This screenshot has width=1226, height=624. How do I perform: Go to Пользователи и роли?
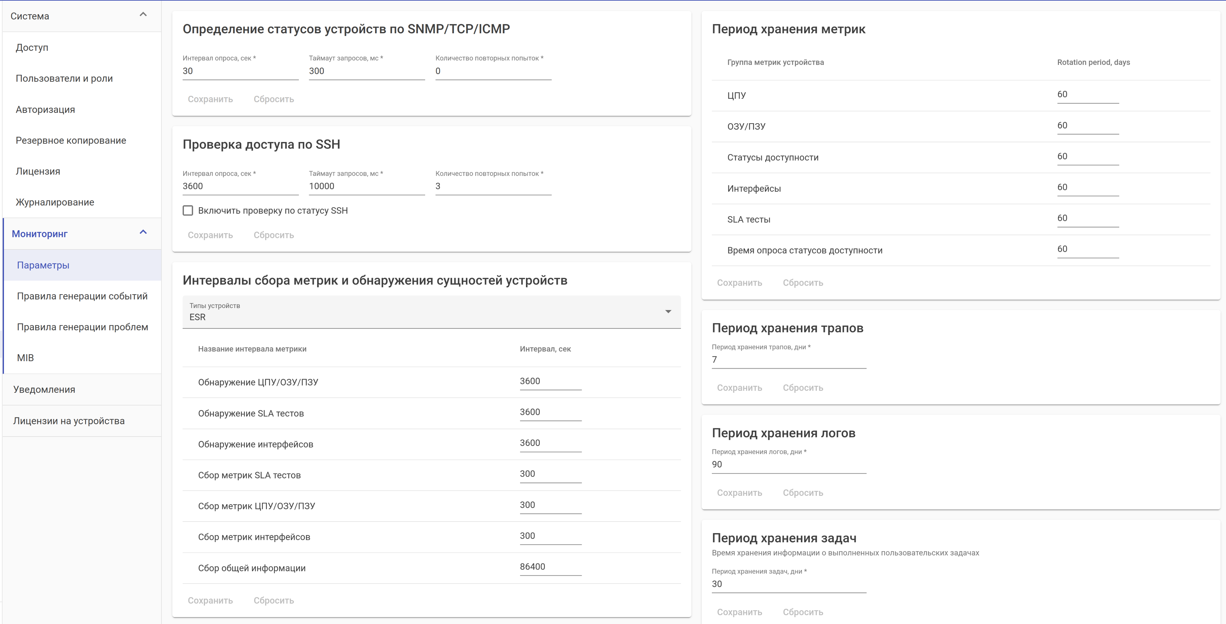[64, 78]
